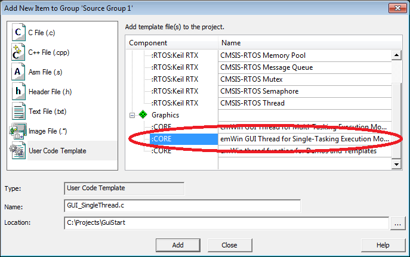This screenshot has width=410, height=257.
Task: Click the Name field containing GUI_SingleThread.c
Action: click(x=182, y=206)
